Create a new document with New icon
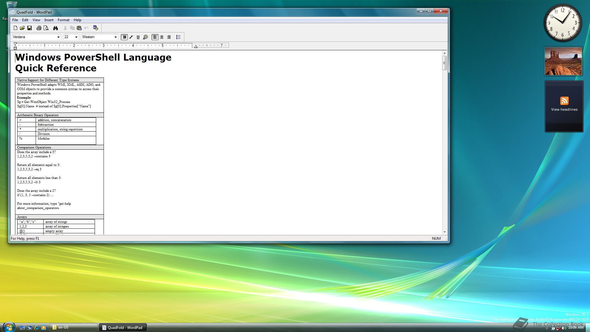The image size is (590, 332). click(15, 28)
